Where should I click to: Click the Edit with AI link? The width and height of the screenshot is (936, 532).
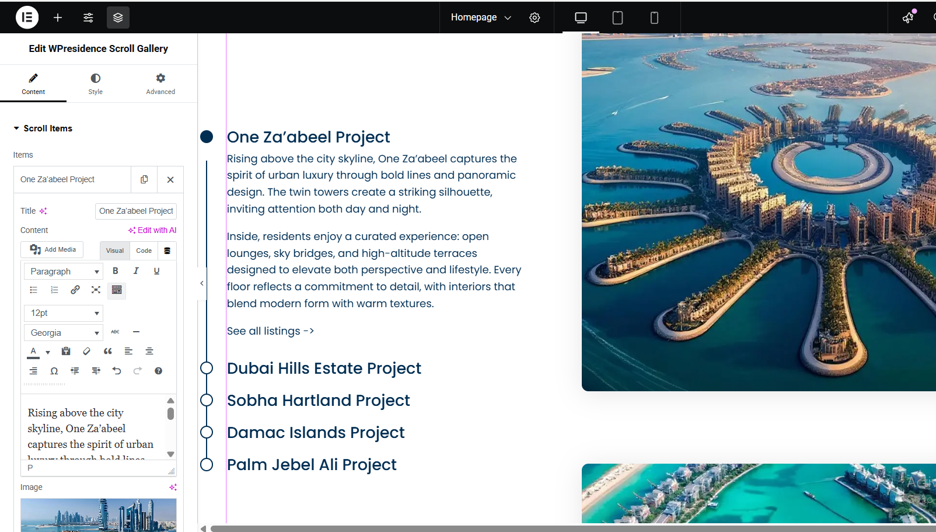tap(152, 230)
